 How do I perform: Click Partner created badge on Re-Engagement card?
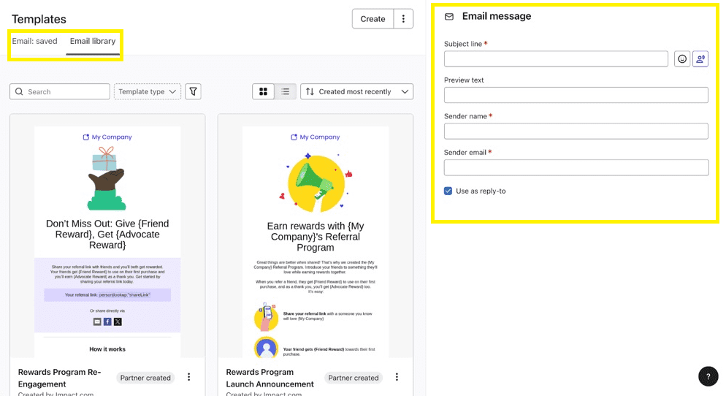[x=145, y=378]
